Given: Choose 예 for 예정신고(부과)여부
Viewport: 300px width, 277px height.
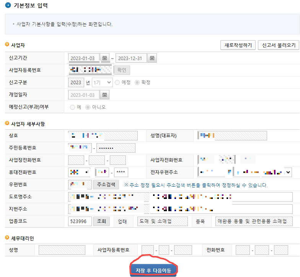Looking at the screenshot, I should coord(73,107).
